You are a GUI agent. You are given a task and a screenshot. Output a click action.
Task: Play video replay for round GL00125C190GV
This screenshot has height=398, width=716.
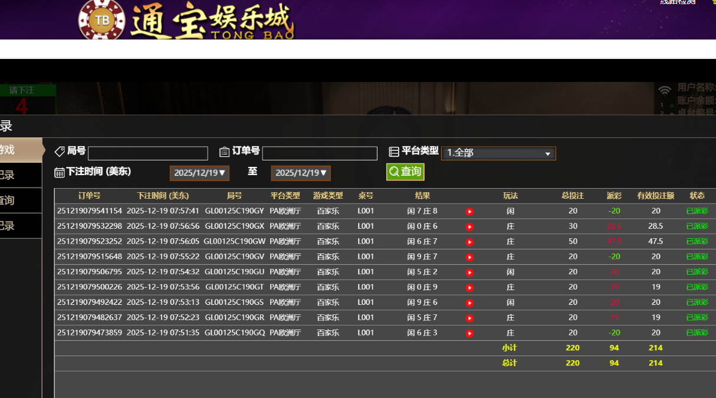click(469, 257)
